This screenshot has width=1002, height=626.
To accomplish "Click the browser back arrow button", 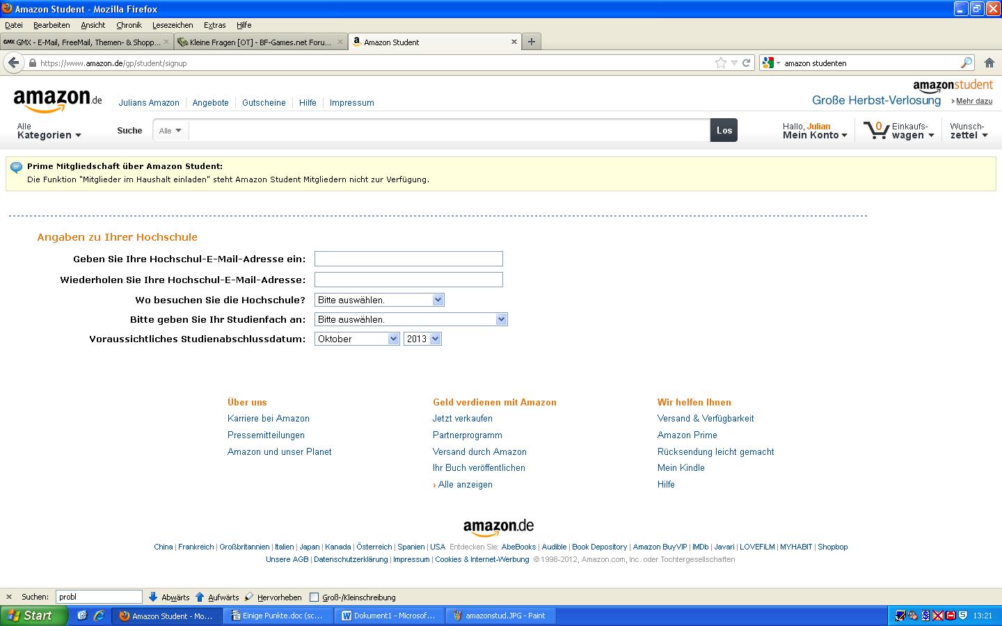I will pyautogui.click(x=13, y=63).
